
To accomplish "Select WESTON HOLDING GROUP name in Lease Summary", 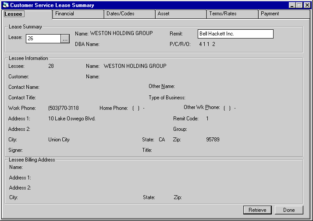I will coord(121,33).
